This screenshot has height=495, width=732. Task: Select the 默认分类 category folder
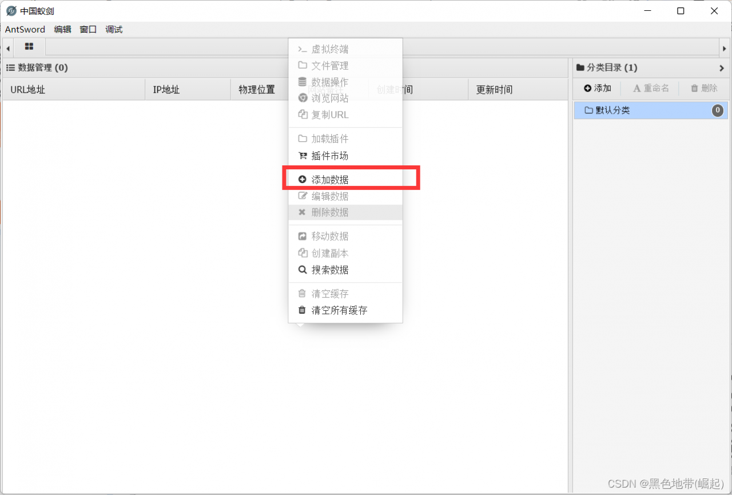651,110
